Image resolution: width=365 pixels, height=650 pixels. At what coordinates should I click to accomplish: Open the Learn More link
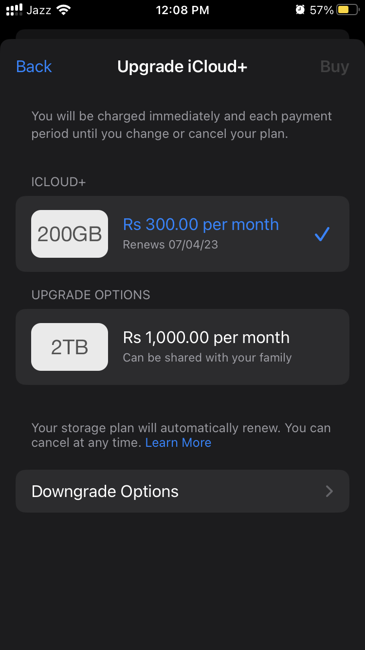[178, 442]
